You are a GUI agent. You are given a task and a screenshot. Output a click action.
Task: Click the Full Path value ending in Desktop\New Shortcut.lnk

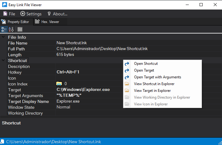[102, 49]
